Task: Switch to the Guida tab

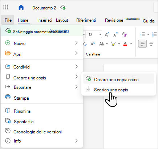Action: (x=149, y=21)
